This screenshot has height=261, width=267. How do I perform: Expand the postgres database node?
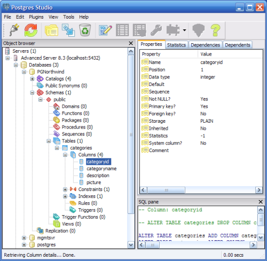pyautogui.click(x=24, y=245)
